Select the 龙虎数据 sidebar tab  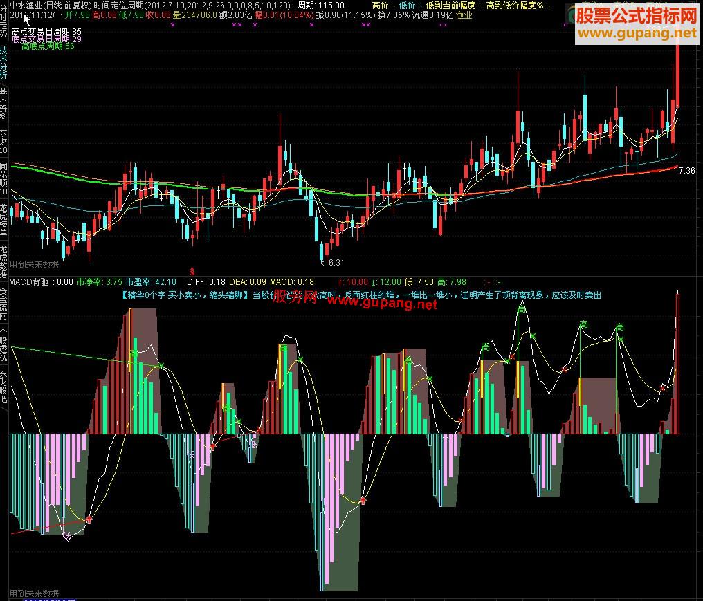pyautogui.click(x=3, y=261)
